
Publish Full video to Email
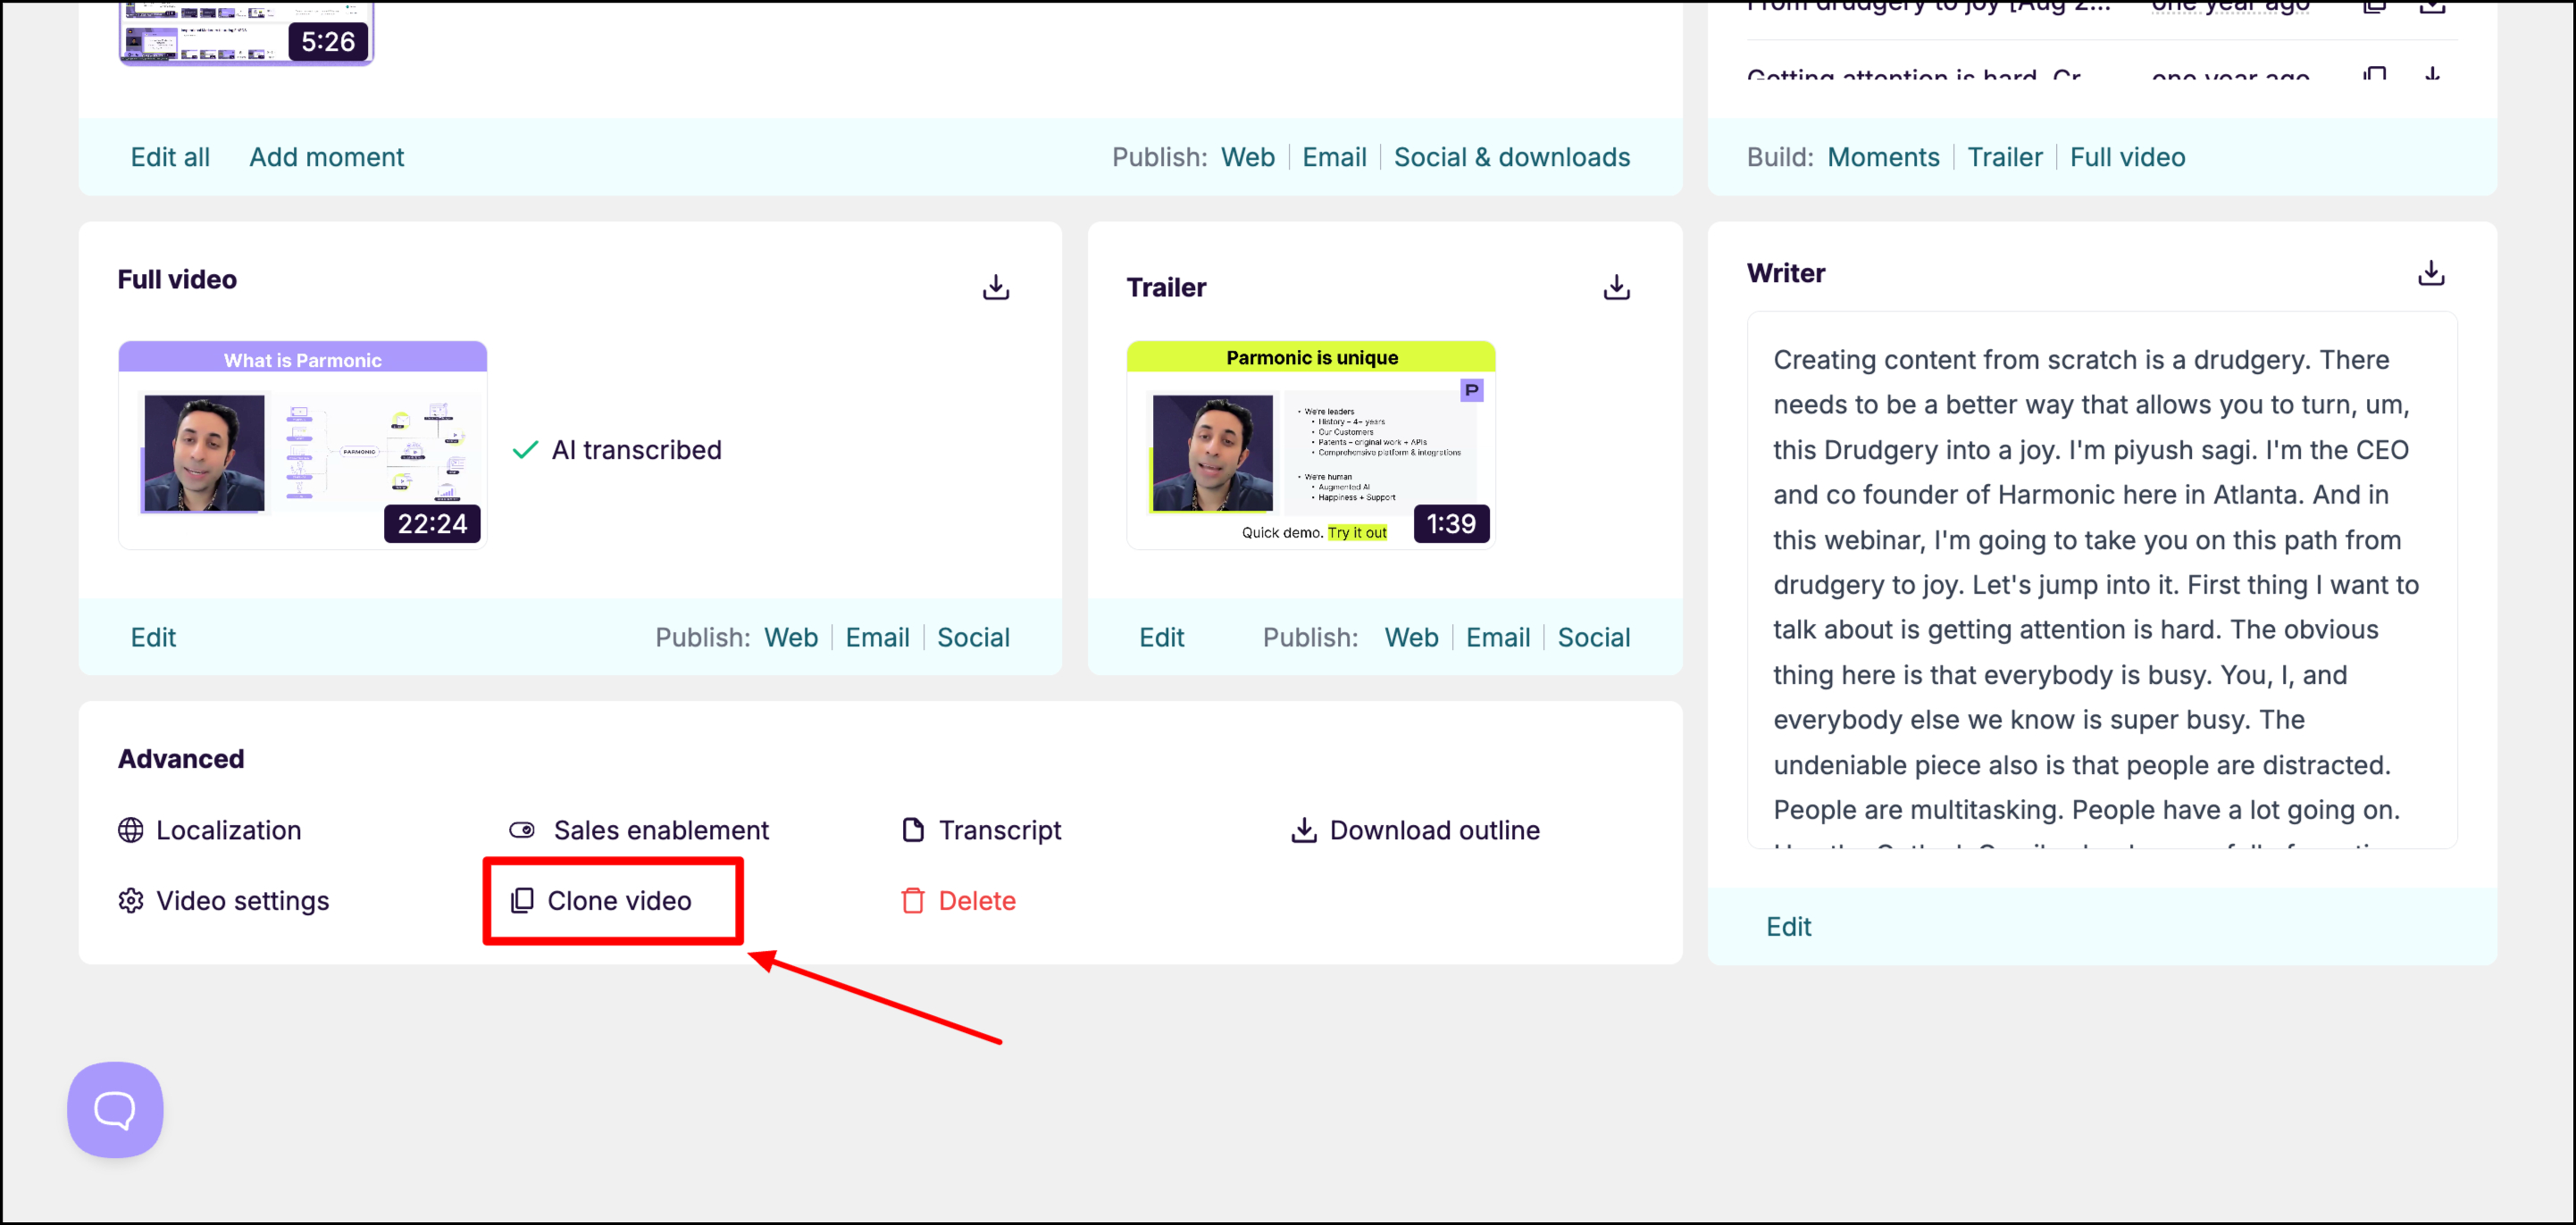[877, 637]
